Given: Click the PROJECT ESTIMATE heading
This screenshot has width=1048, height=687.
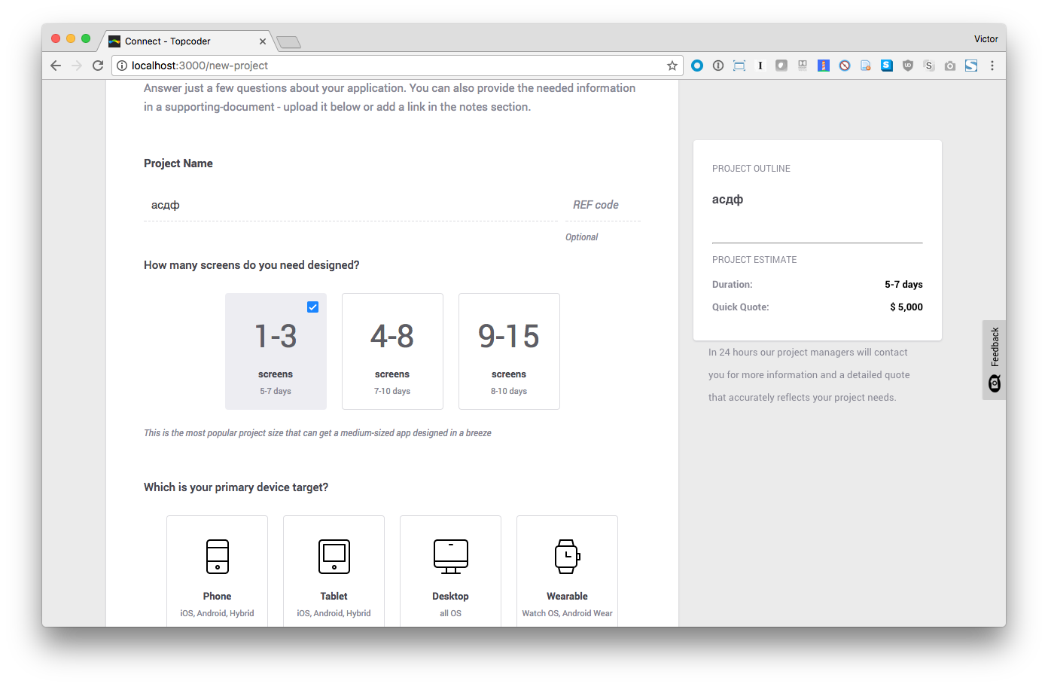Looking at the screenshot, I should [754, 260].
